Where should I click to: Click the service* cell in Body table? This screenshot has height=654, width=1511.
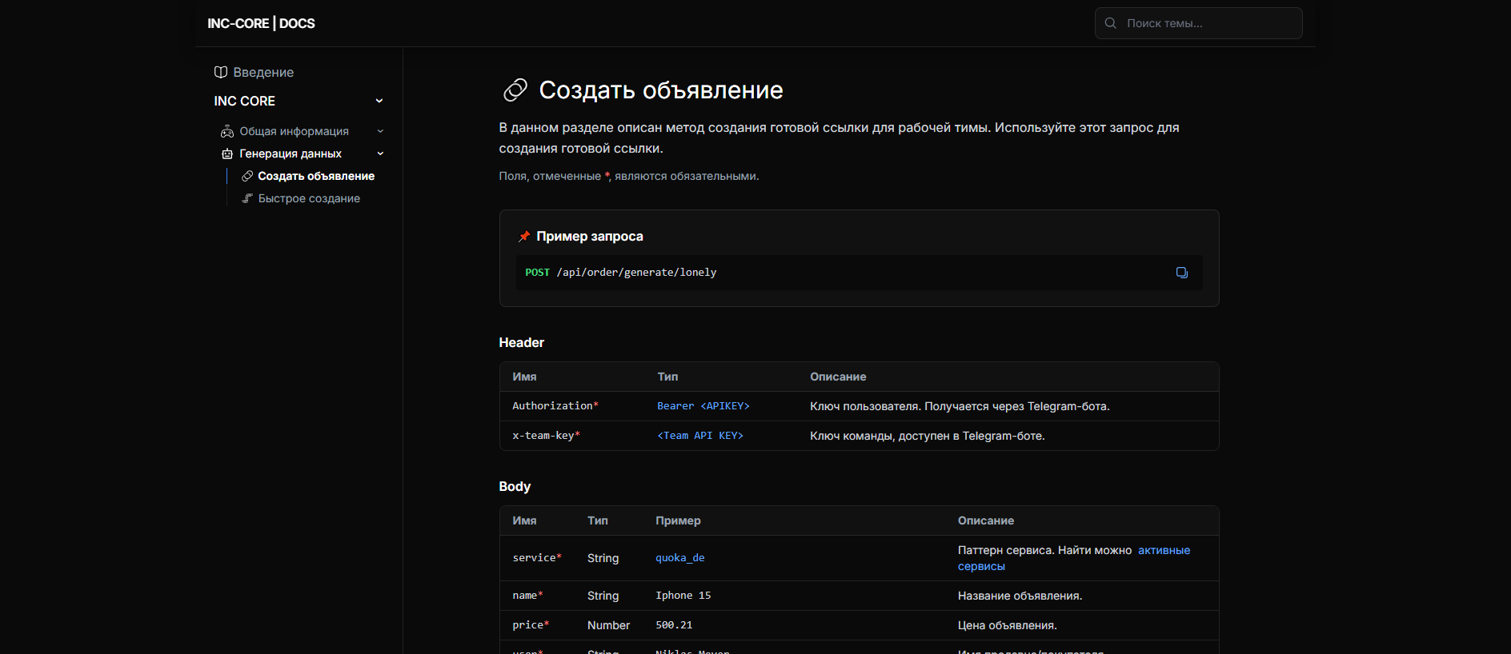click(537, 558)
